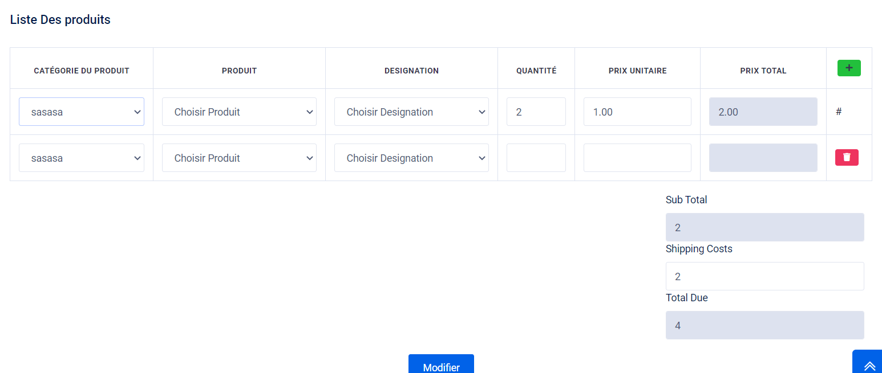Click the Shipping Costs input field
Viewport: 882px width, 373px height.
pyautogui.click(x=764, y=276)
